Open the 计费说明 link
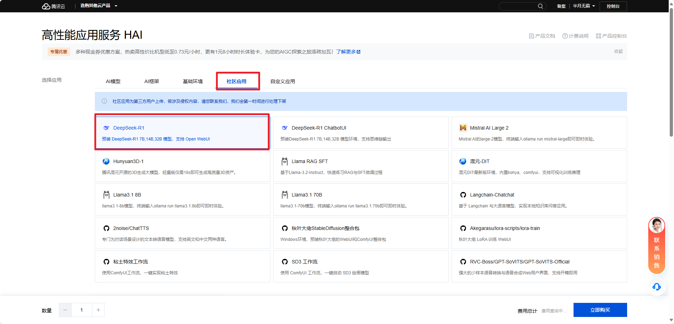The height and width of the screenshot is (324, 674). pos(575,36)
